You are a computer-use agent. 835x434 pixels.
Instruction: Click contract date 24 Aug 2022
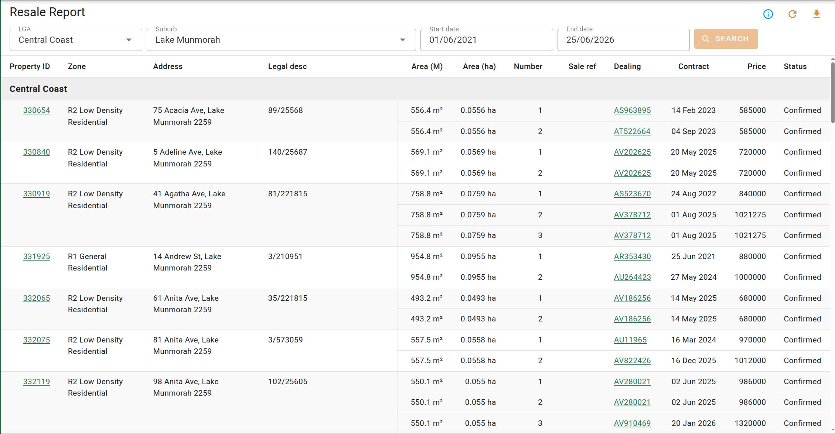point(693,194)
